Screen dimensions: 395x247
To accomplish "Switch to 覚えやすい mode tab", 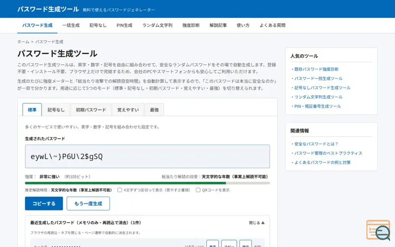I will point(128,110).
